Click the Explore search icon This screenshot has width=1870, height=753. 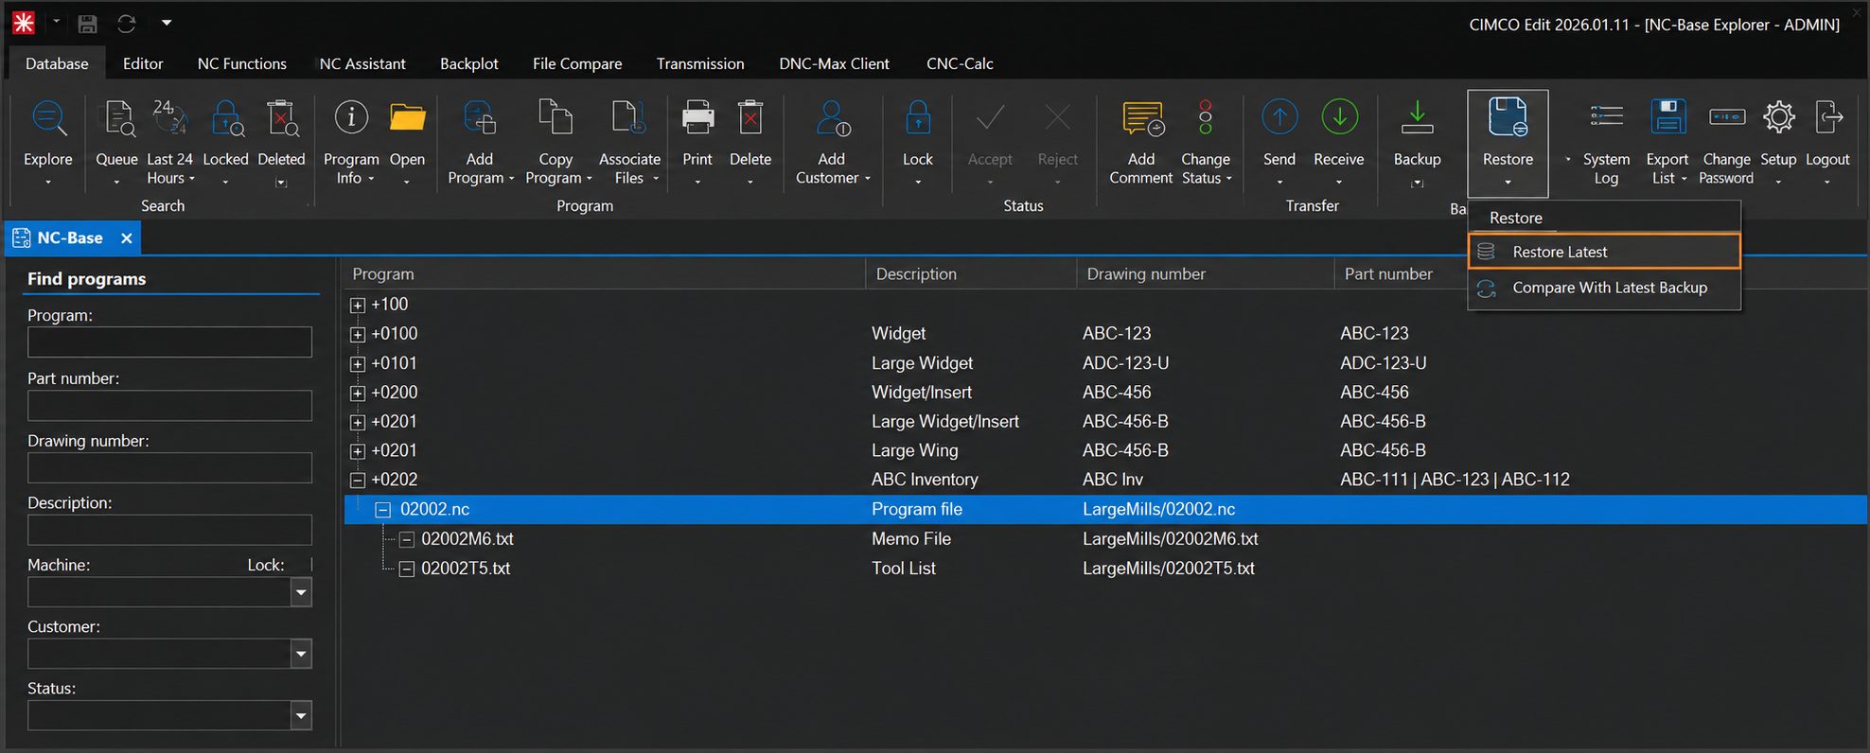click(x=48, y=119)
